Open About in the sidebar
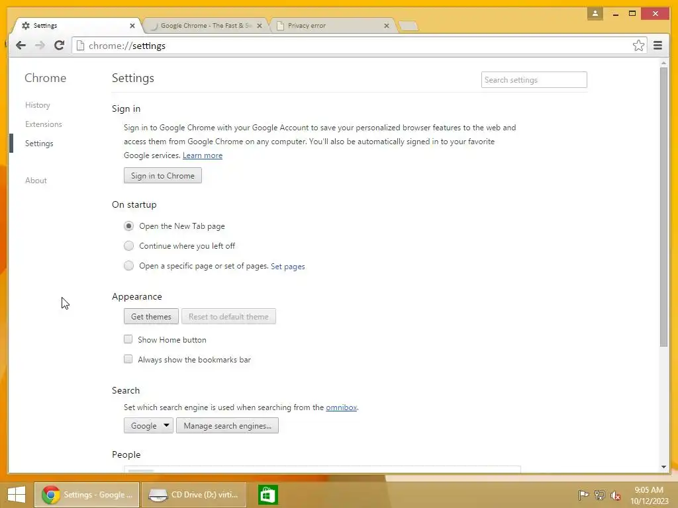Image resolution: width=678 pixels, height=508 pixels. point(36,181)
